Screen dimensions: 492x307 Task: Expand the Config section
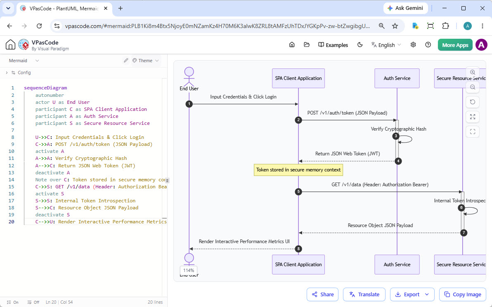[x=18, y=73]
